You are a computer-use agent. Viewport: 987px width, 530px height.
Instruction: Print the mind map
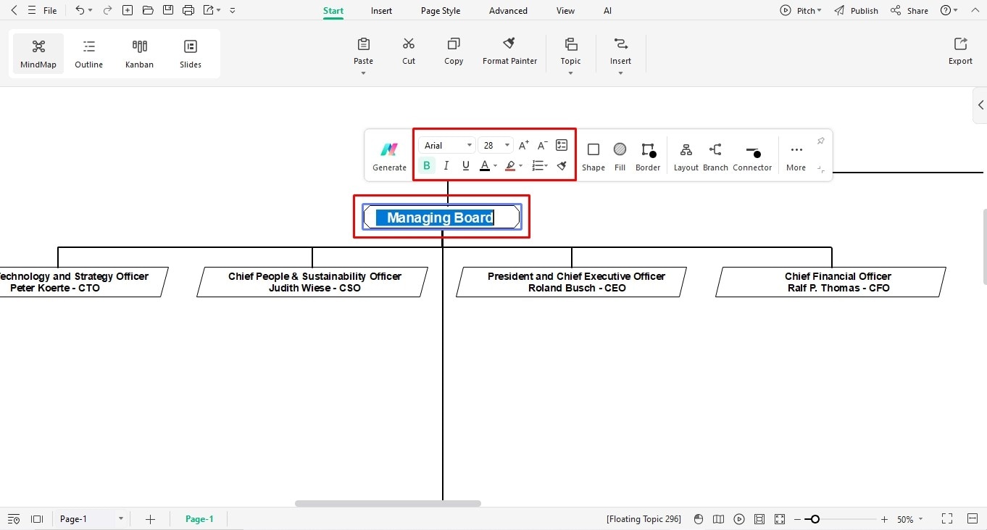point(188,10)
